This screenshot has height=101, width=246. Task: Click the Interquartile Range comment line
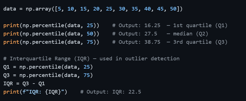pyautogui.click(x=91, y=59)
